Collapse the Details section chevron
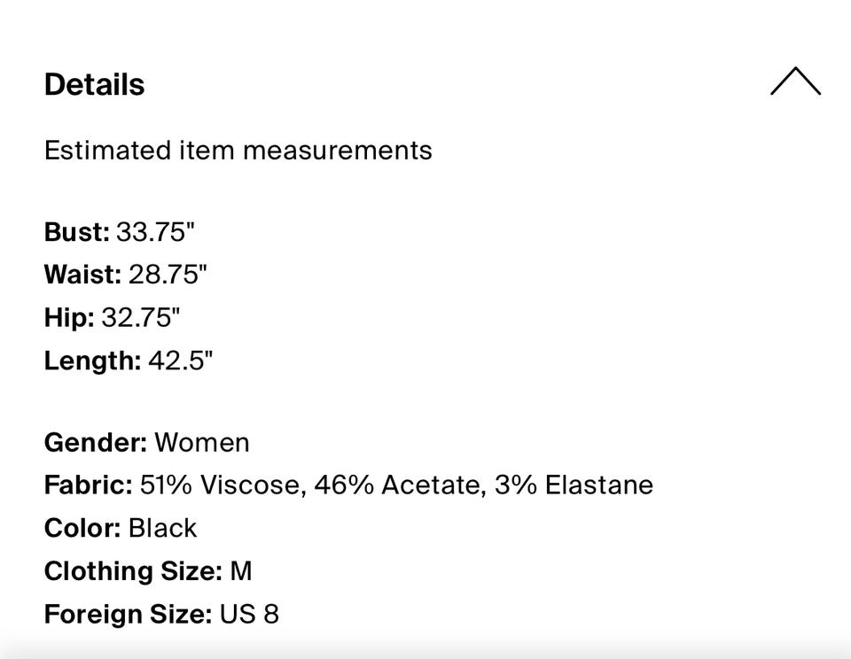The width and height of the screenshot is (851, 659). click(x=795, y=81)
